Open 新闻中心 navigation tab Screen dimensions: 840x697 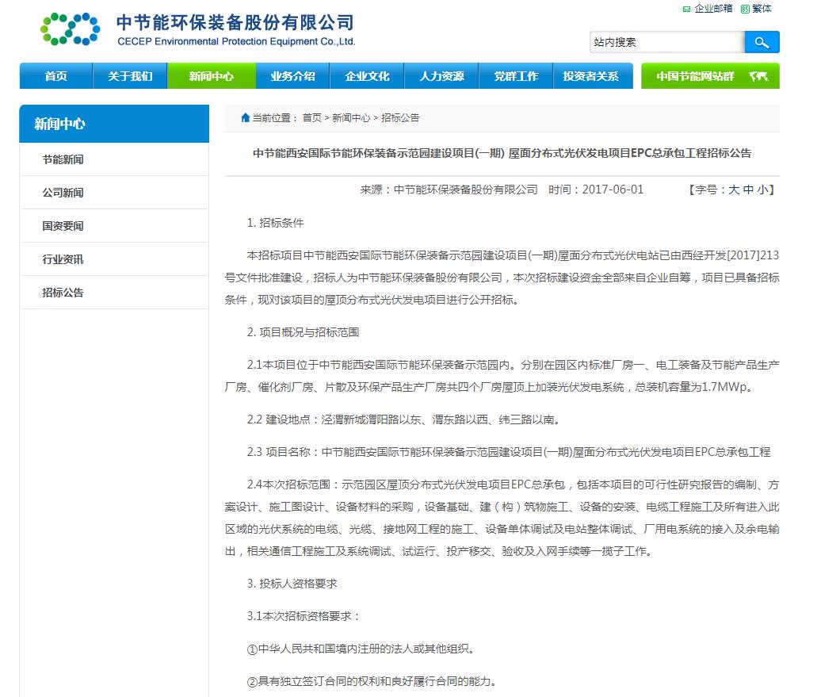(x=212, y=76)
